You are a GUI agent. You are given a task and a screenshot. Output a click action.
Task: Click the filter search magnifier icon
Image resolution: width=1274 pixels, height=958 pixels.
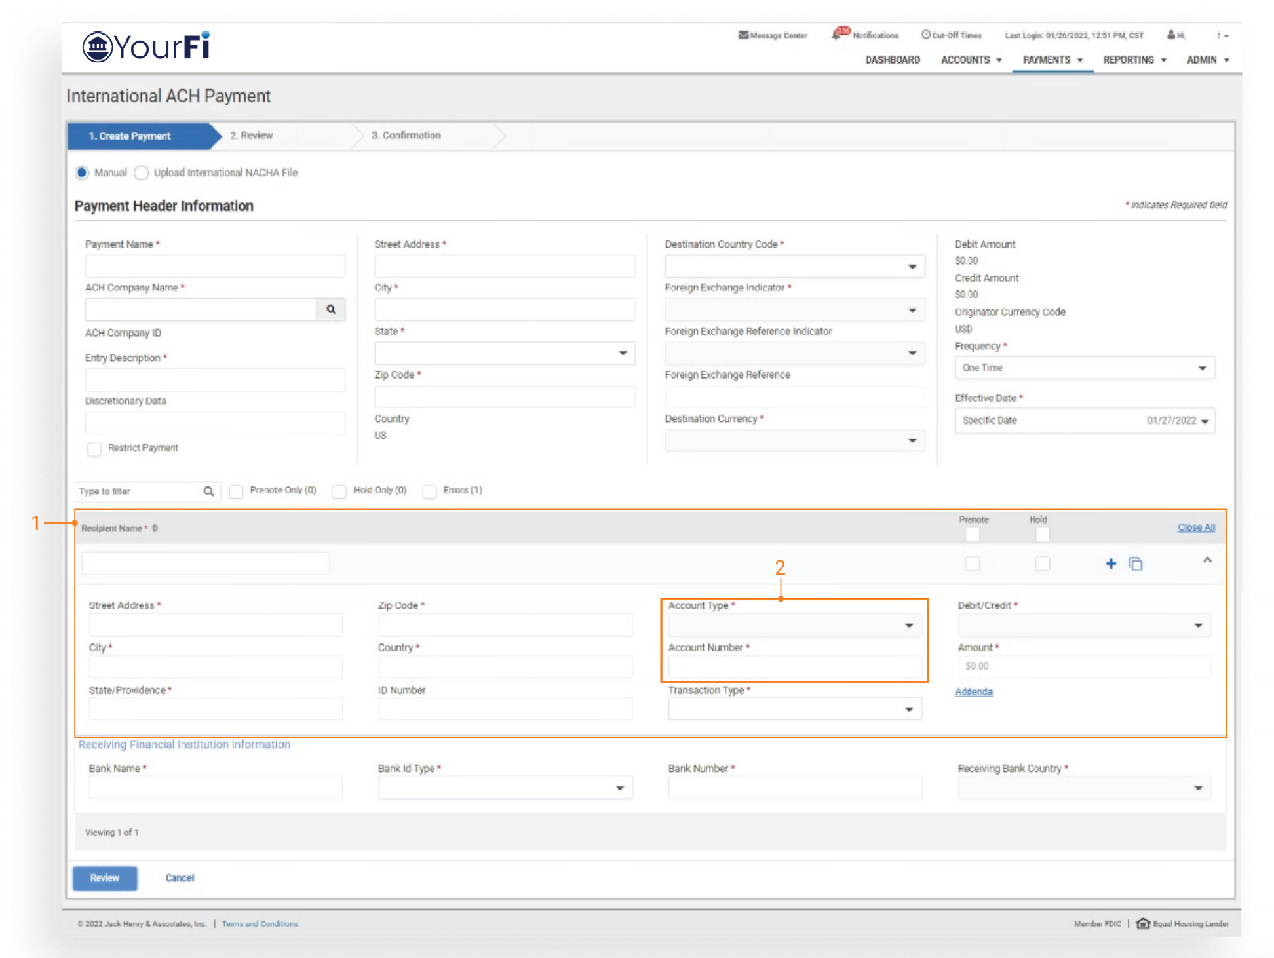(208, 491)
